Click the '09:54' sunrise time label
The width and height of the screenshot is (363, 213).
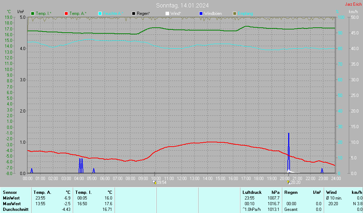point(162,182)
